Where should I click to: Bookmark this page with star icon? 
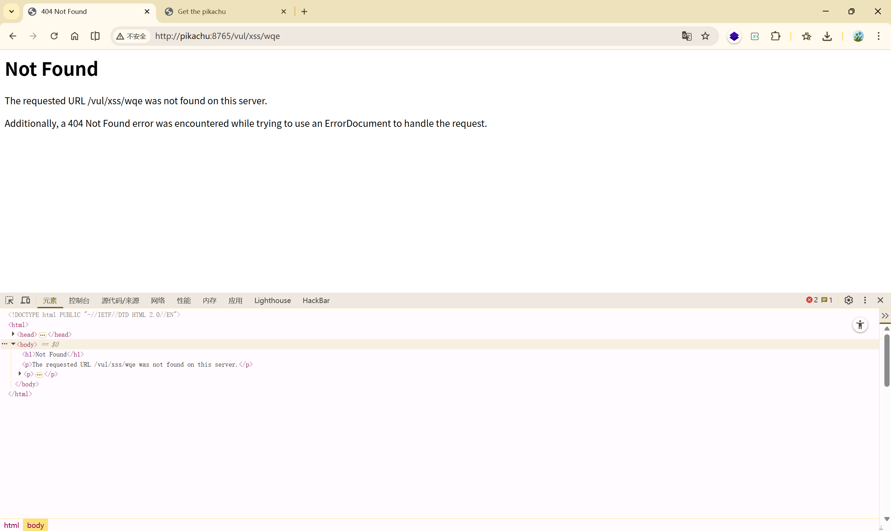tap(705, 36)
